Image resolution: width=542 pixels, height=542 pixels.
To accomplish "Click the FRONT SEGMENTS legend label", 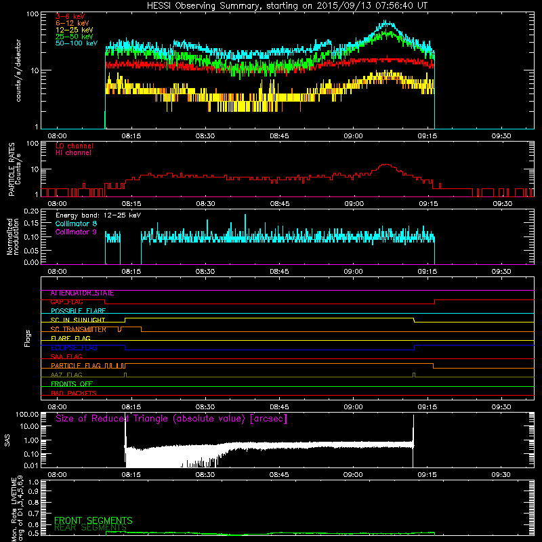I will pos(93,520).
